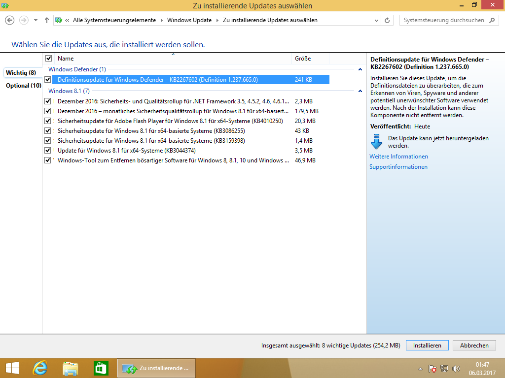Click the window title bar system icon

5,5
